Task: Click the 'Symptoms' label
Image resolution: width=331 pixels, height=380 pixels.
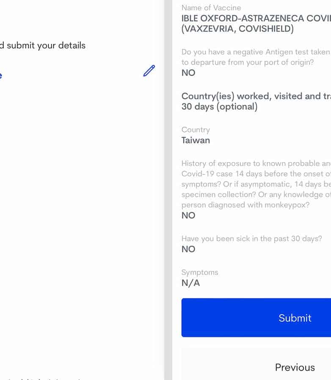Action: tap(200, 272)
